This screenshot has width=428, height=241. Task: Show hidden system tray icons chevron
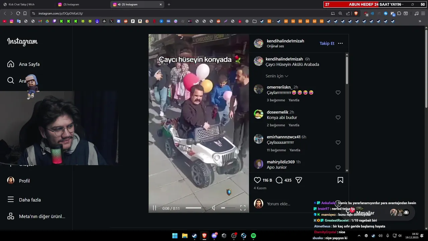pos(359,236)
